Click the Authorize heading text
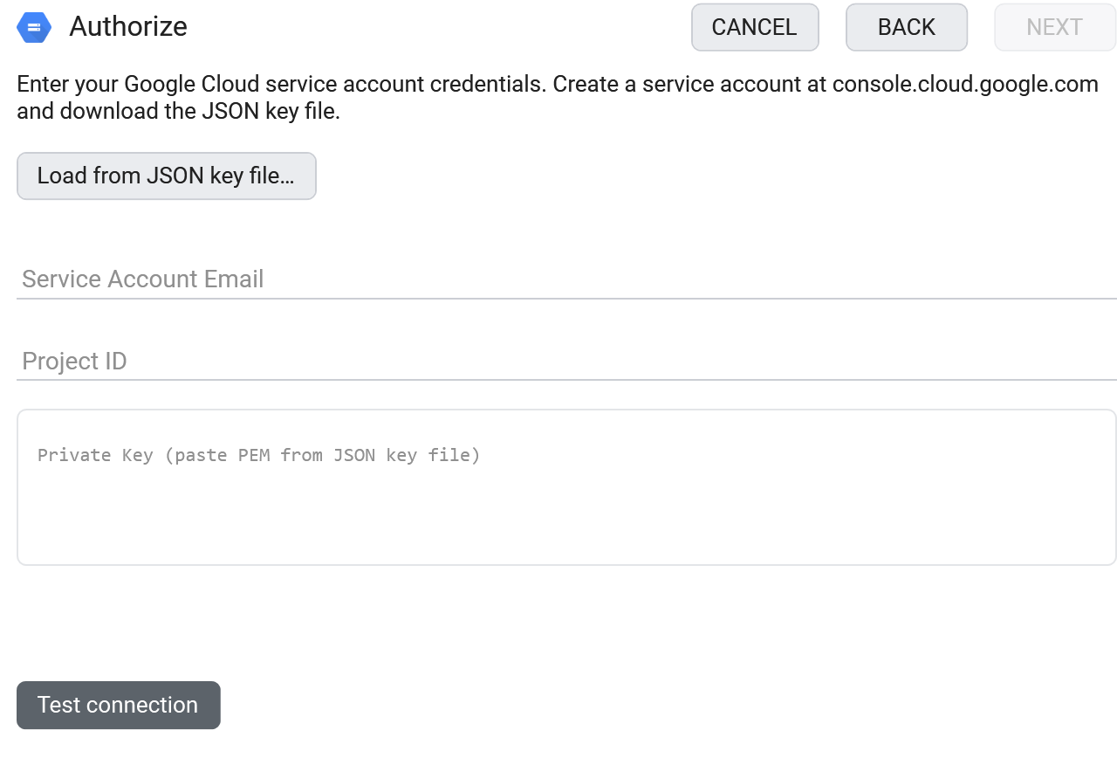 coord(128,26)
